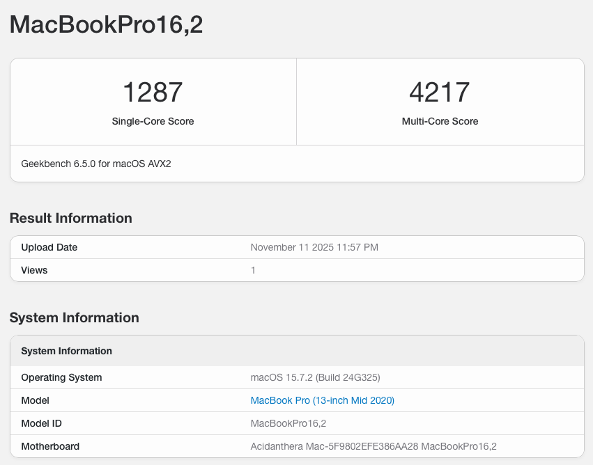Click the System Information table header row
The image size is (593, 465).
[x=298, y=351]
